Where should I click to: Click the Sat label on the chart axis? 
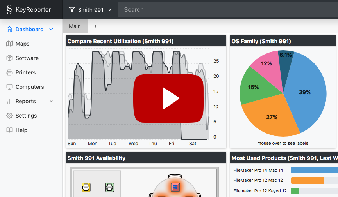pos(193,144)
